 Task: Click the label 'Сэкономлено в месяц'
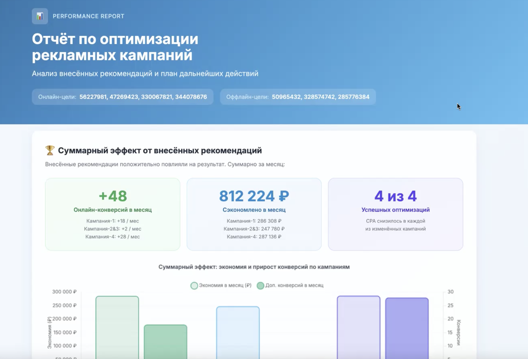click(254, 210)
